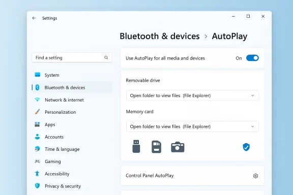Open Time & language settings
The image size is (293, 195).
(x=72, y=149)
